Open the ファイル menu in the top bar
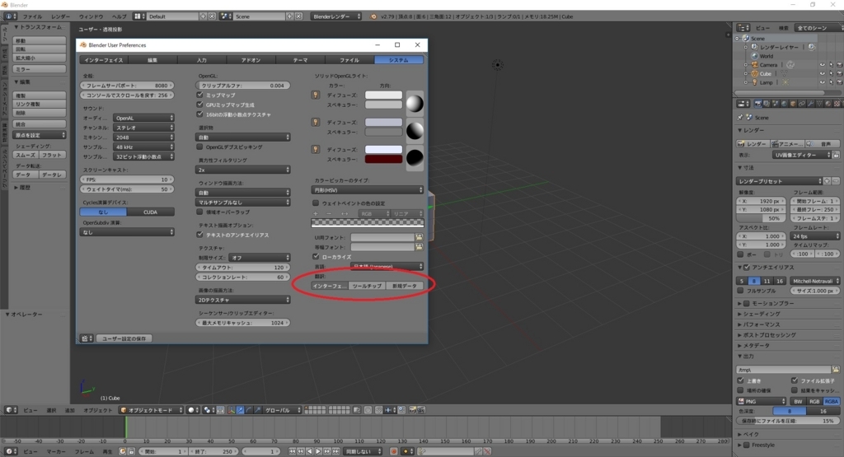The image size is (844, 457). coord(32,16)
